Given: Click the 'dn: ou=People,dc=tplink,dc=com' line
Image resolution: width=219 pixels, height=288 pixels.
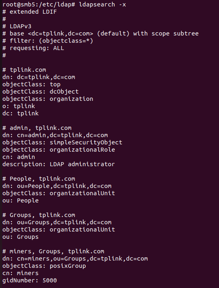Looking at the screenshot, I should click(57, 186).
